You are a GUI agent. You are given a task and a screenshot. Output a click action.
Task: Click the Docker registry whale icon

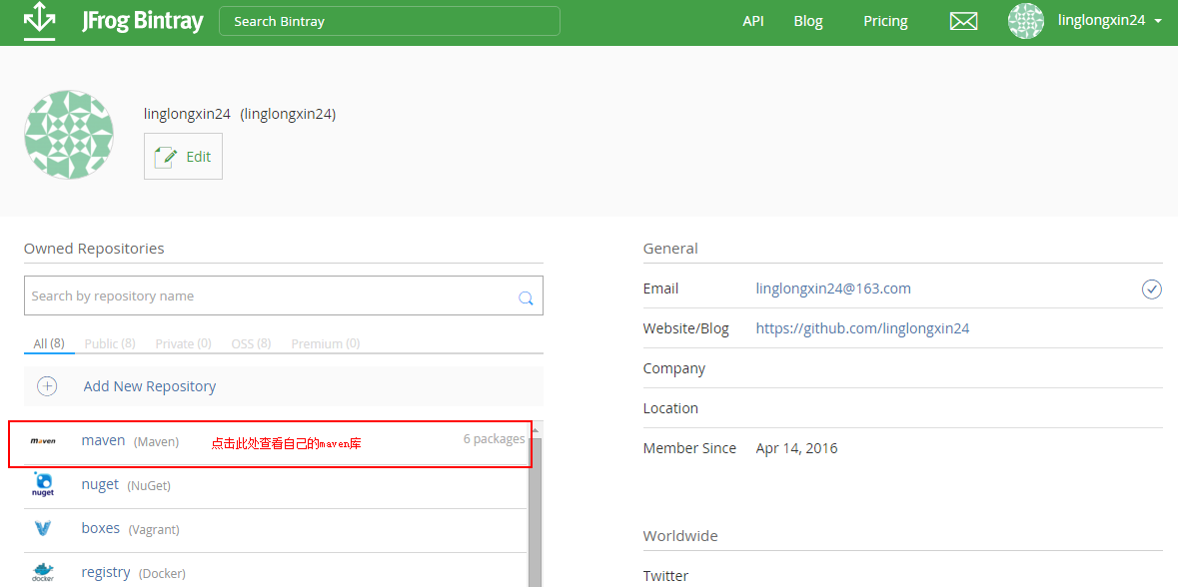point(43,572)
